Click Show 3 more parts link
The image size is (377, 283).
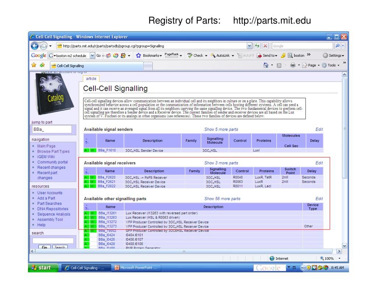pyautogui.click(x=221, y=163)
